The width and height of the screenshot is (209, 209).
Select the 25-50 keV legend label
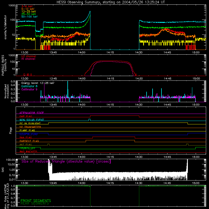[29, 14]
